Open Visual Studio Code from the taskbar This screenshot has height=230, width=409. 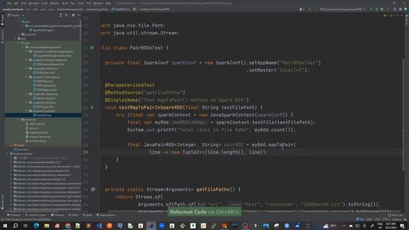(99, 226)
